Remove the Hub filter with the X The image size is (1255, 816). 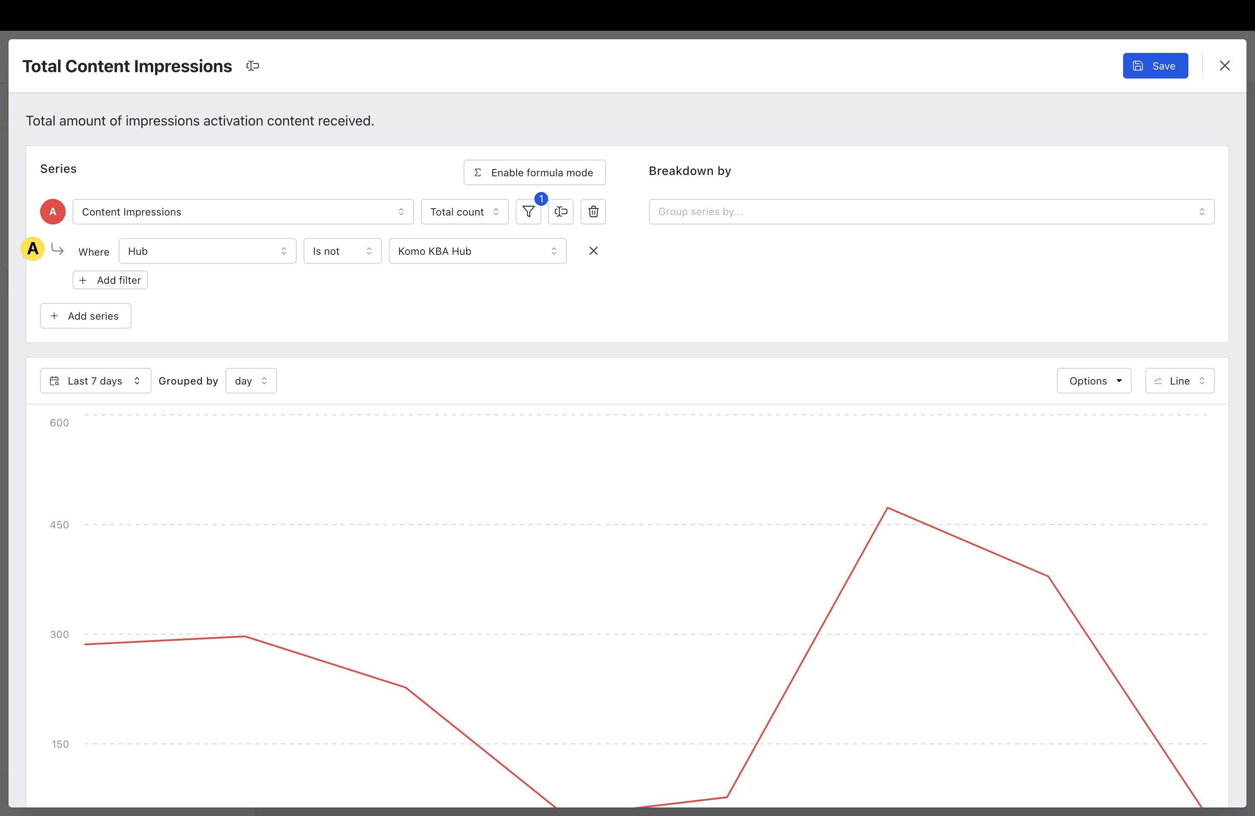coord(593,251)
